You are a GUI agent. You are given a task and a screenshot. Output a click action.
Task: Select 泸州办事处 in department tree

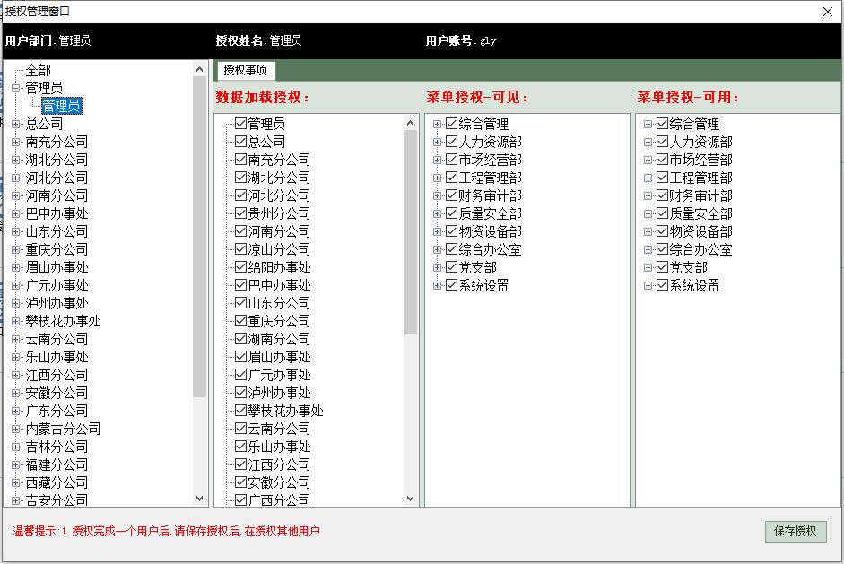pos(57,303)
